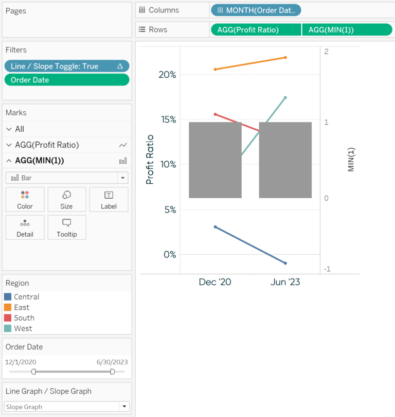
Task: Click the Columns shelf icon
Action: point(142,10)
